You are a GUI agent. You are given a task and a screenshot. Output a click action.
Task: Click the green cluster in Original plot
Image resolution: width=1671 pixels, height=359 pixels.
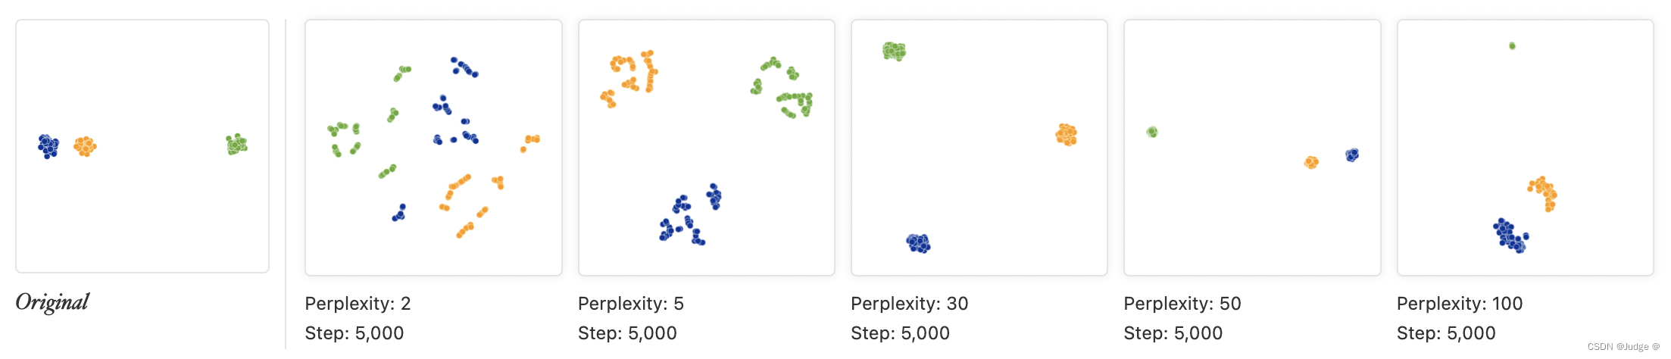[x=236, y=144]
